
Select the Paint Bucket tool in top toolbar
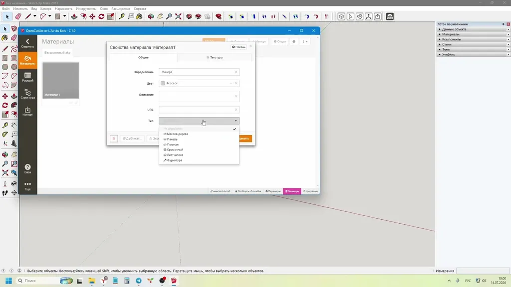(x=140, y=16)
